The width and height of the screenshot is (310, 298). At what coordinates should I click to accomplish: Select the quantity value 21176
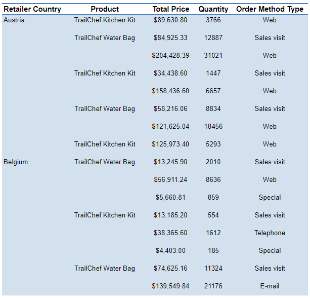point(213,286)
